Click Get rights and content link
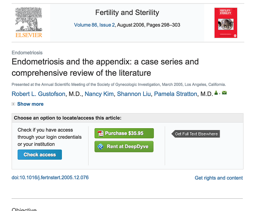This screenshot has width=254, height=211. point(218,178)
